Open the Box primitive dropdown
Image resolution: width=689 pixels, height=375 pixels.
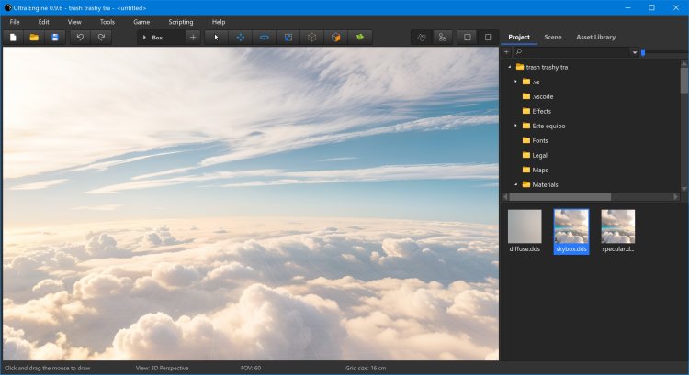(x=160, y=38)
